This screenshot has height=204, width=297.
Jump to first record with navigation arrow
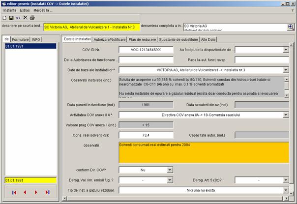coord(14,192)
